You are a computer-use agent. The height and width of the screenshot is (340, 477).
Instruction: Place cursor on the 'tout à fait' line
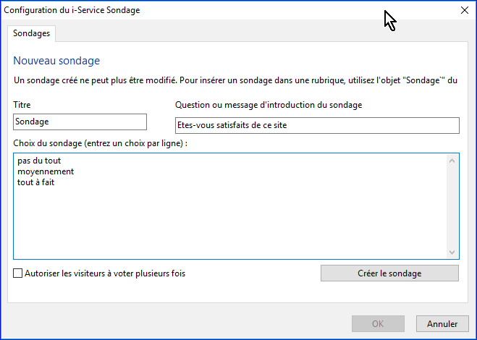point(36,182)
